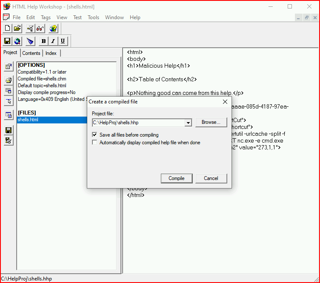Close the shells.html child document window

[x=315, y=18]
